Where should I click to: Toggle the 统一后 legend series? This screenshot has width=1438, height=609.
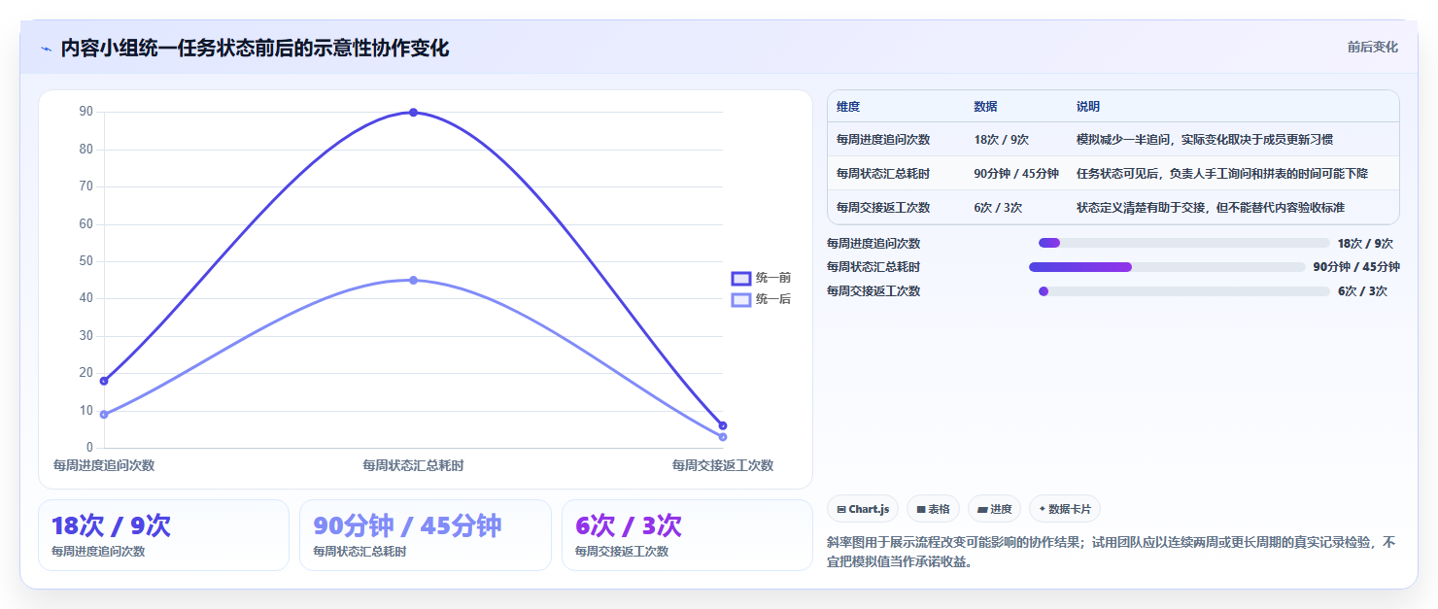761,299
